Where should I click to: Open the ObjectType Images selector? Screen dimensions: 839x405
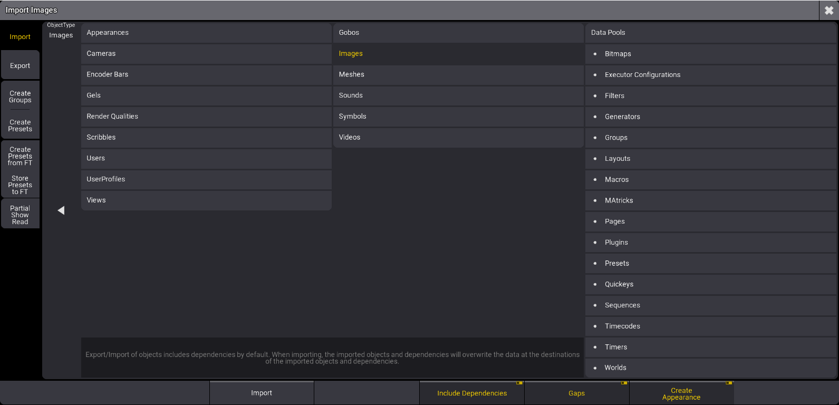coord(61,32)
